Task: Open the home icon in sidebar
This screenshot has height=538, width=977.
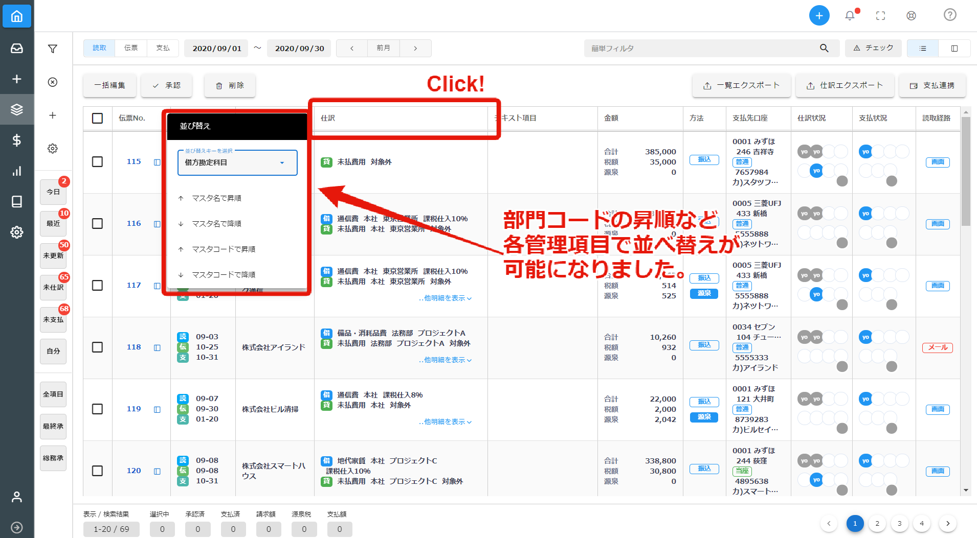Action: coord(17,16)
